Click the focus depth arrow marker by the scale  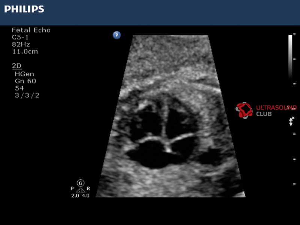pyautogui.click(x=291, y=121)
